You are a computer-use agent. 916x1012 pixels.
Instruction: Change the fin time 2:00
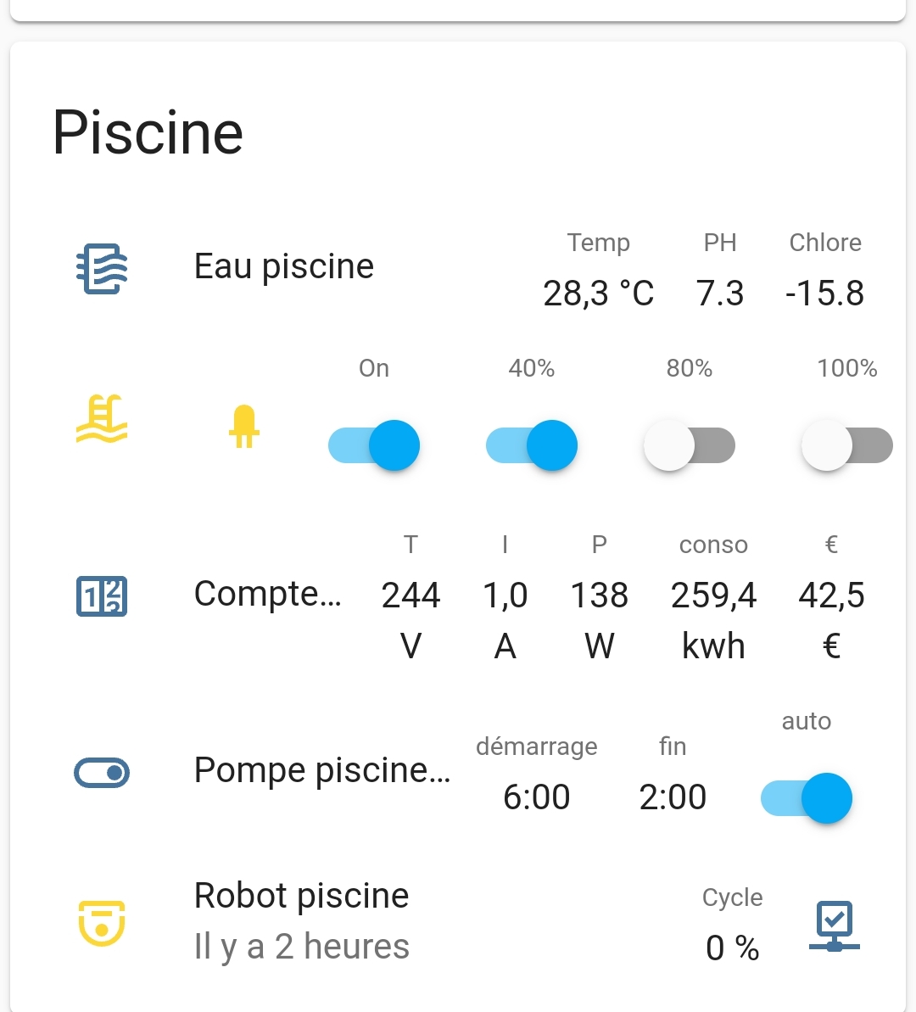coord(673,797)
